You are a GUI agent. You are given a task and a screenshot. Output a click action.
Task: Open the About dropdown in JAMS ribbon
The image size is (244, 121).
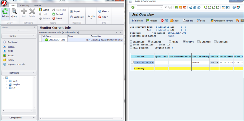click(x=104, y=11)
